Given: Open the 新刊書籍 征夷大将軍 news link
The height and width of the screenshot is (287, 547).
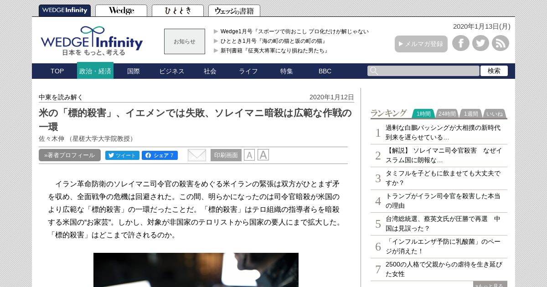Looking at the screenshot, I should pos(275,51).
